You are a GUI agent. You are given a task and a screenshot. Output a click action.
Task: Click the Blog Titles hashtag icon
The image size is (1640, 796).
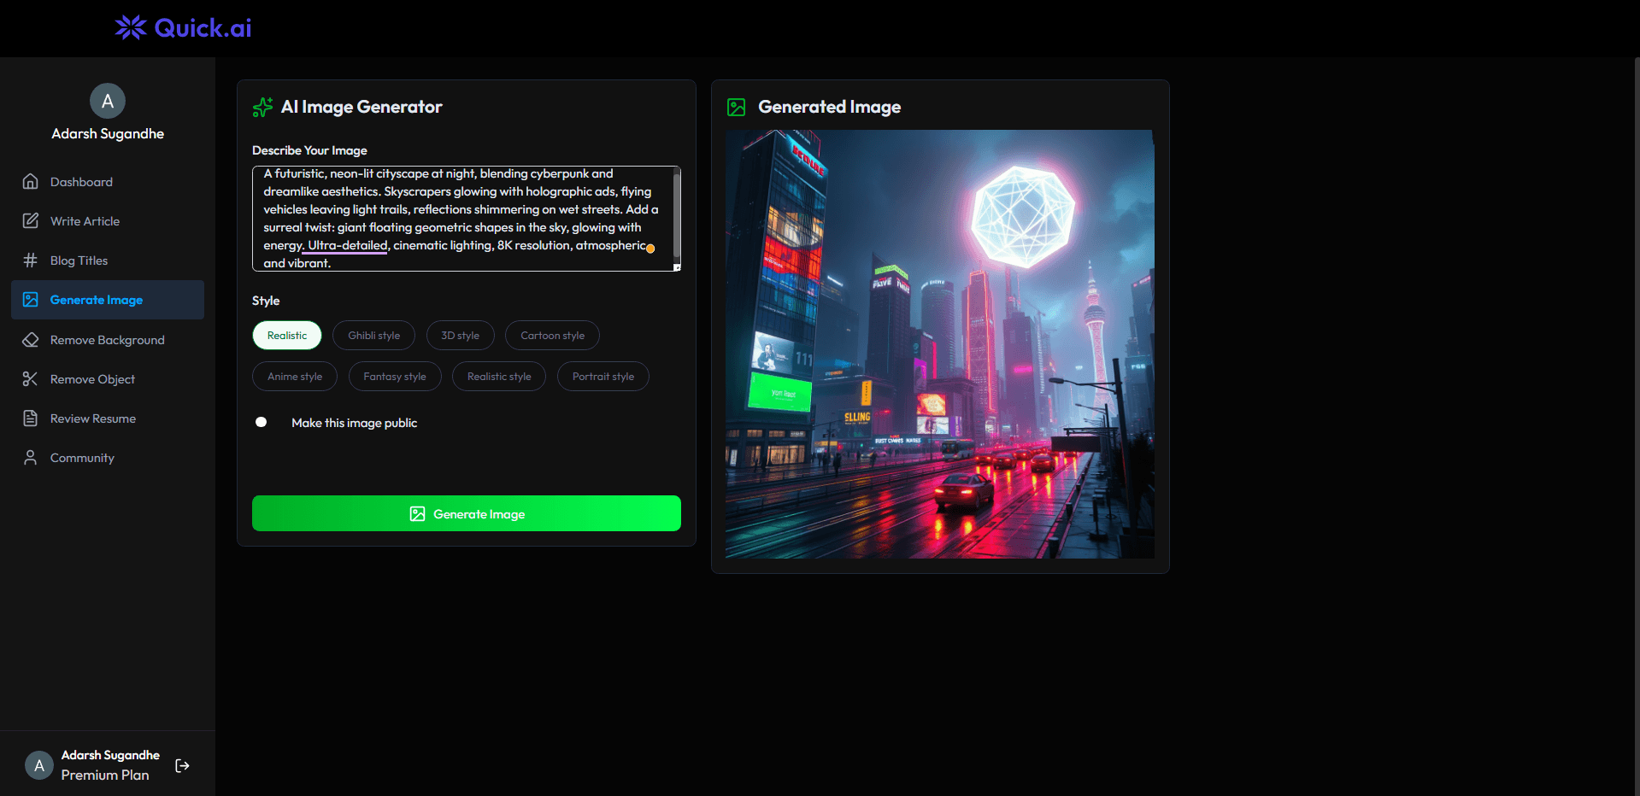(x=30, y=260)
